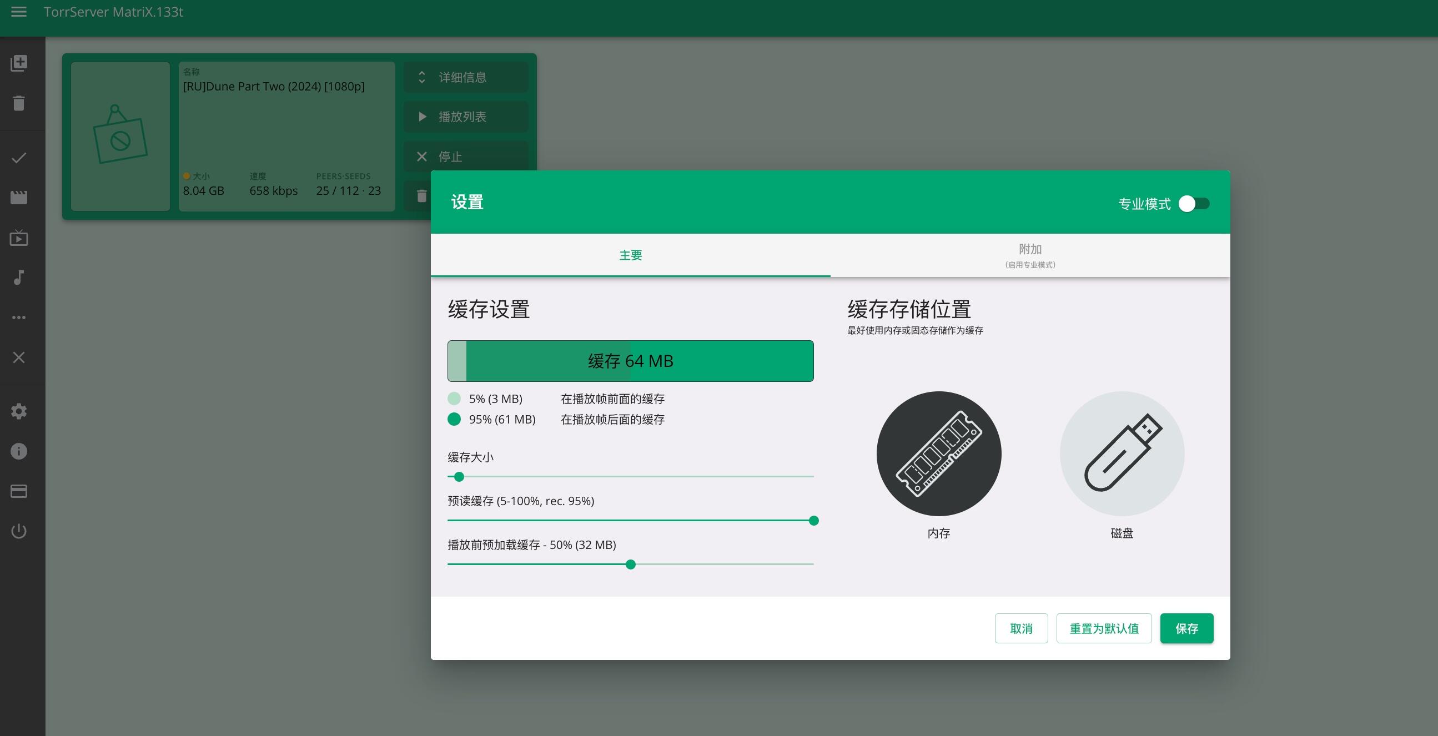Toggle the 专业模式 switch
The height and width of the screenshot is (736, 1438).
pyautogui.click(x=1194, y=204)
